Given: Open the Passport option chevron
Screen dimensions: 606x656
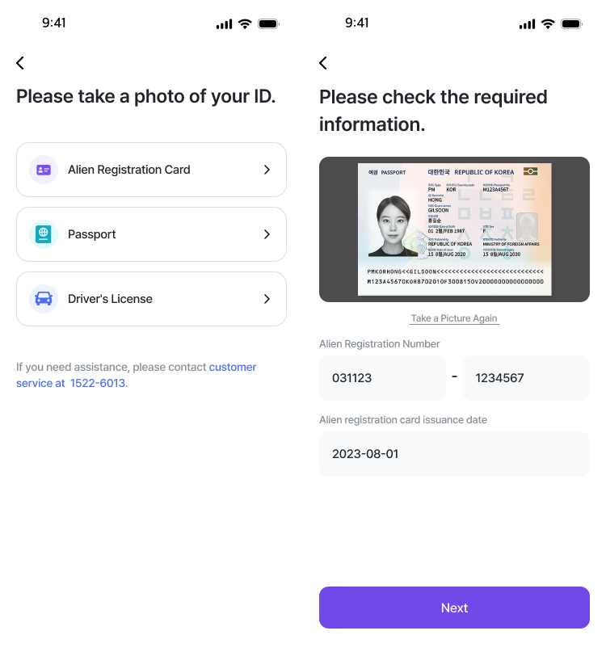Looking at the screenshot, I should pos(267,234).
